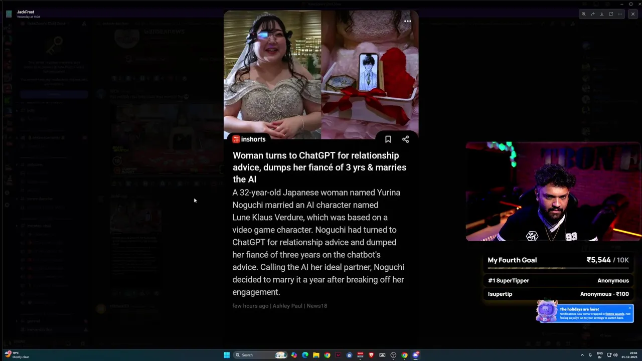Click the three dots over the news photo
The image size is (642, 361).
click(x=408, y=21)
